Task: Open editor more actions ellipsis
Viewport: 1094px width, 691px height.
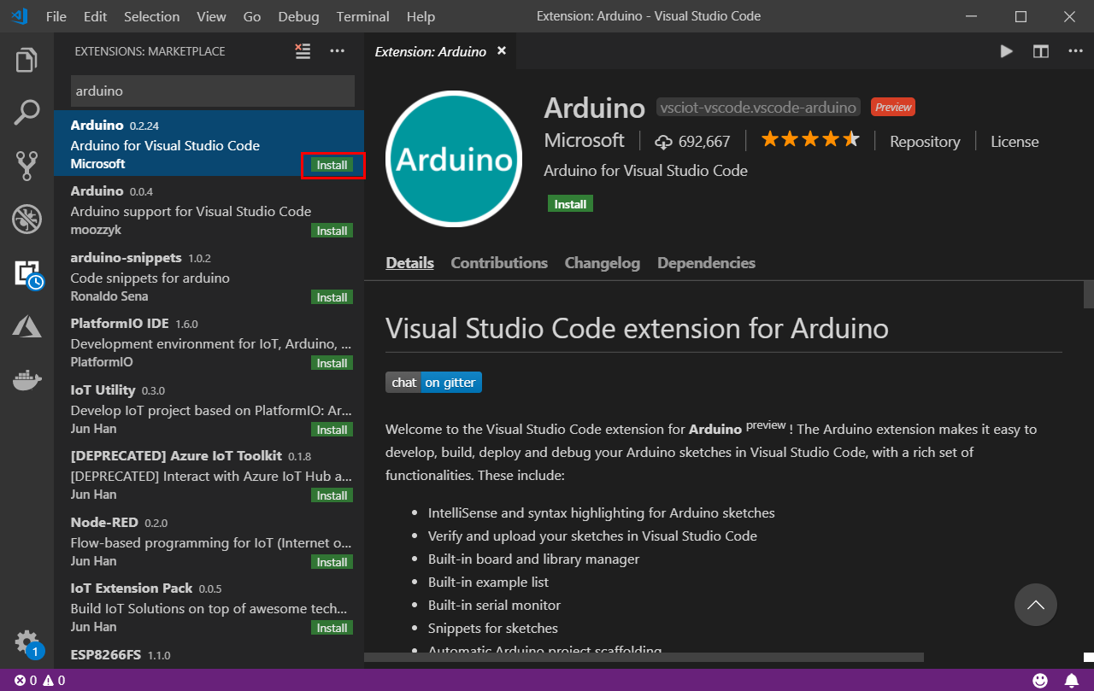Action: (1075, 51)
